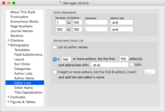165x112 pixels.
Task: Click second row ending count field '100'
Action: click(77, 29)
